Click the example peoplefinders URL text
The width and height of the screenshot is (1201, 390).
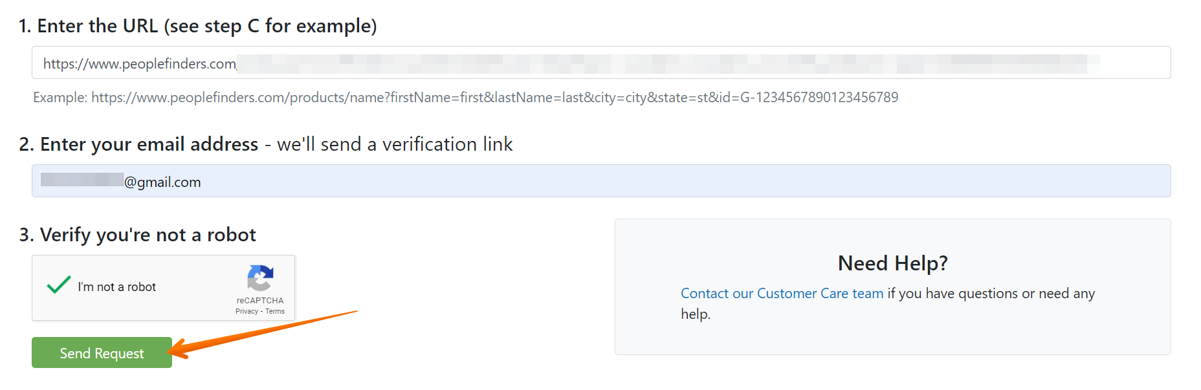tap(494, 97)
